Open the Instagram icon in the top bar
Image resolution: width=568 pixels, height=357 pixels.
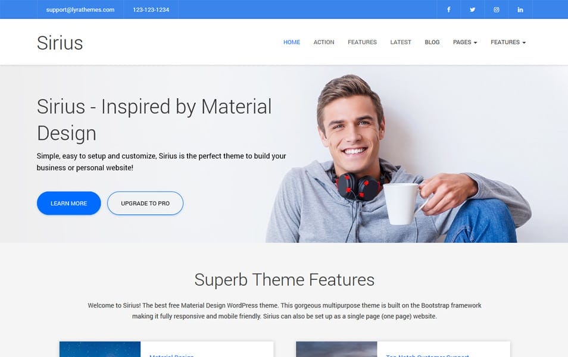[496, 9]
